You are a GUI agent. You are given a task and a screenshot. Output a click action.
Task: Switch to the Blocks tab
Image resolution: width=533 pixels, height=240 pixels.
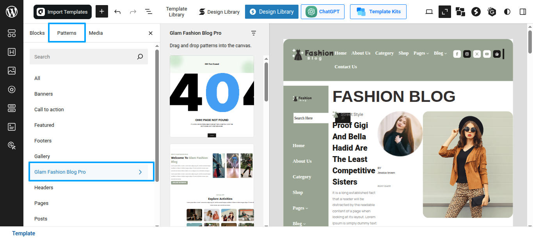pyautogui.click(x=37, y=33)
